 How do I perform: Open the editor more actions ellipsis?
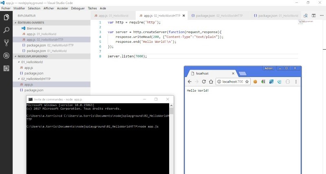click(322, 15)
